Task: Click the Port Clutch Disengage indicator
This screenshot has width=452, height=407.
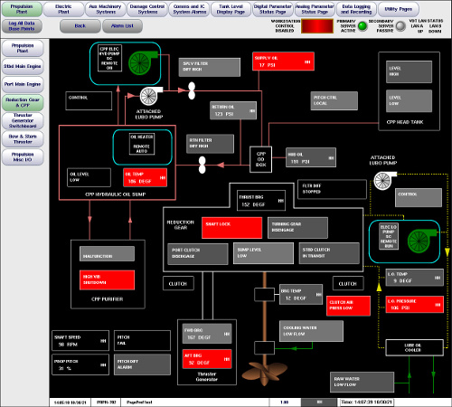Action: click(x=198, y=253)
